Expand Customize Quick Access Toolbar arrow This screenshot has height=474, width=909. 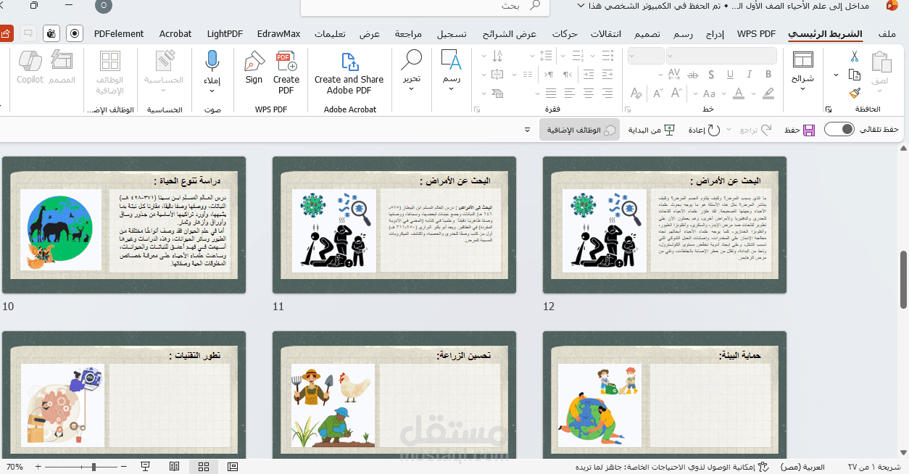click(x=527, y=130)
